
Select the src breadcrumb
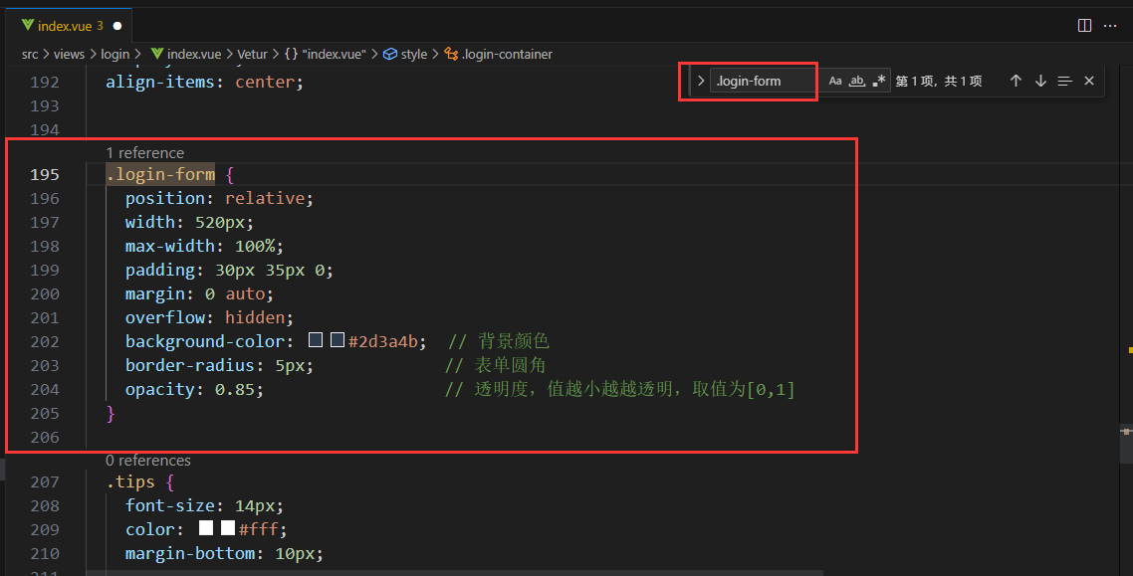pos(30,54)
